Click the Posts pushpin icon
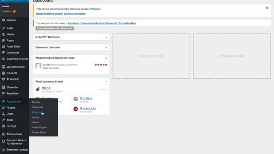 pos(3,28)
